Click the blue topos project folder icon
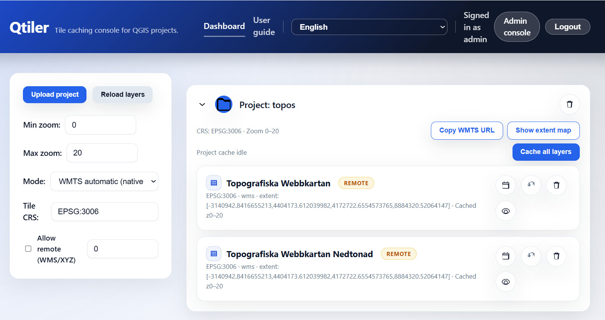 (224, 105)
